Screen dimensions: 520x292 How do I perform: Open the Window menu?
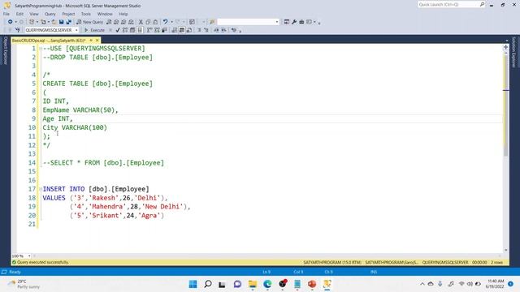tap(105, 14)
